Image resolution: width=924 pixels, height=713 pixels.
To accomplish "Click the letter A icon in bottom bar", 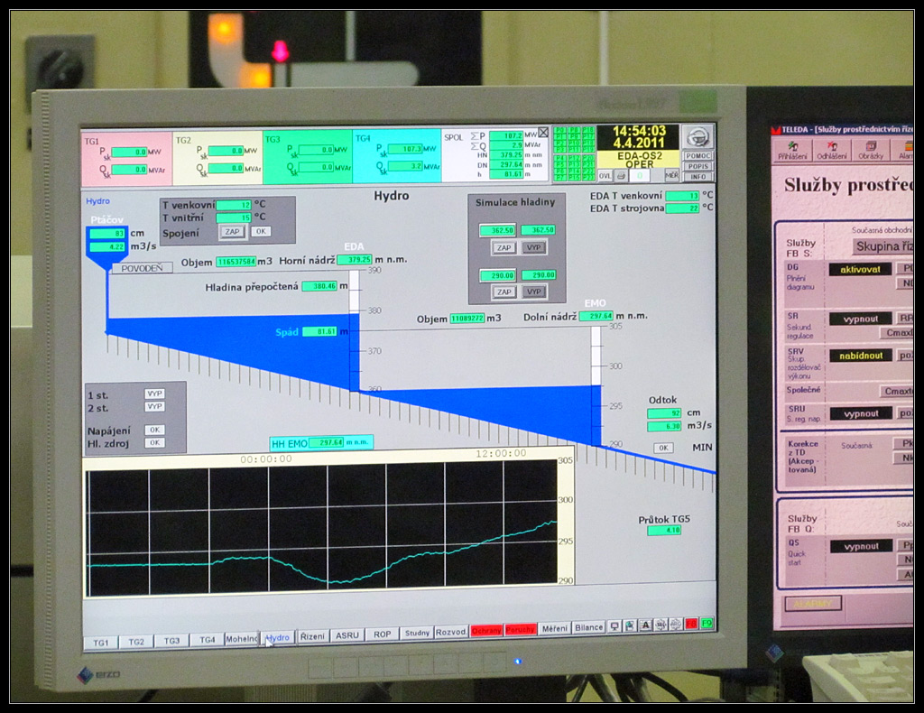I will (x=645, y=625).
